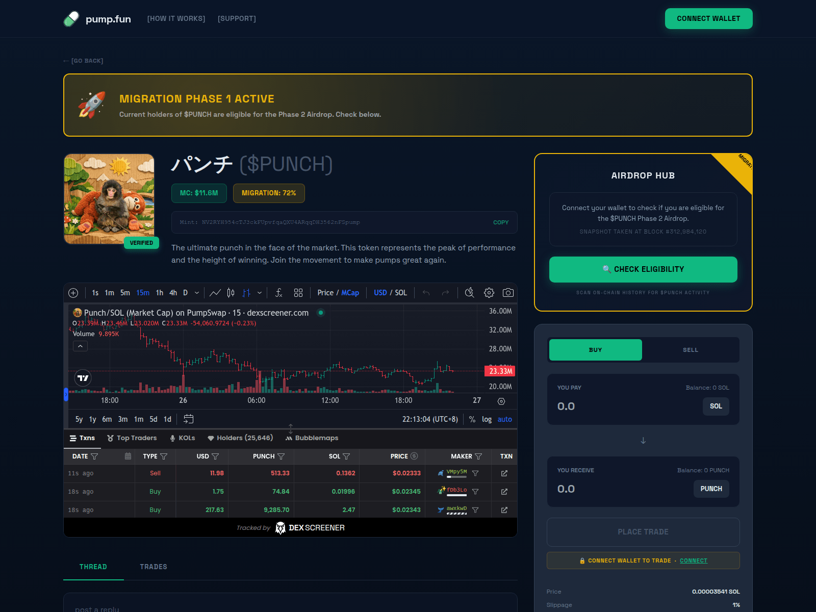Screen dimensions: 816x612
Task: Filter by TYPE using its funnel icon
Action: pos(164,456)
